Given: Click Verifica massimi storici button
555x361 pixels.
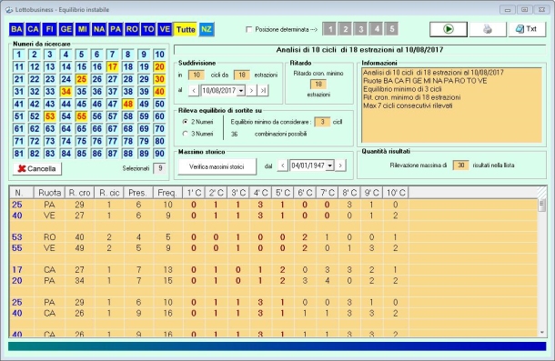Looking at the screenshot, I should [217, 166].
